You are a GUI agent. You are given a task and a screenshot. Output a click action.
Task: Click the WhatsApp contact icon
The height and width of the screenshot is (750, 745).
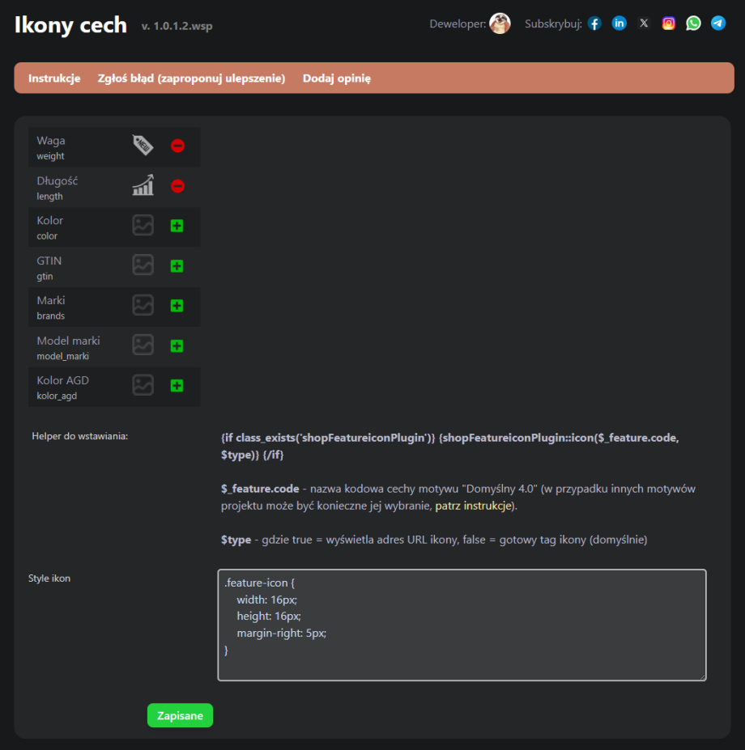coord(693,23)
